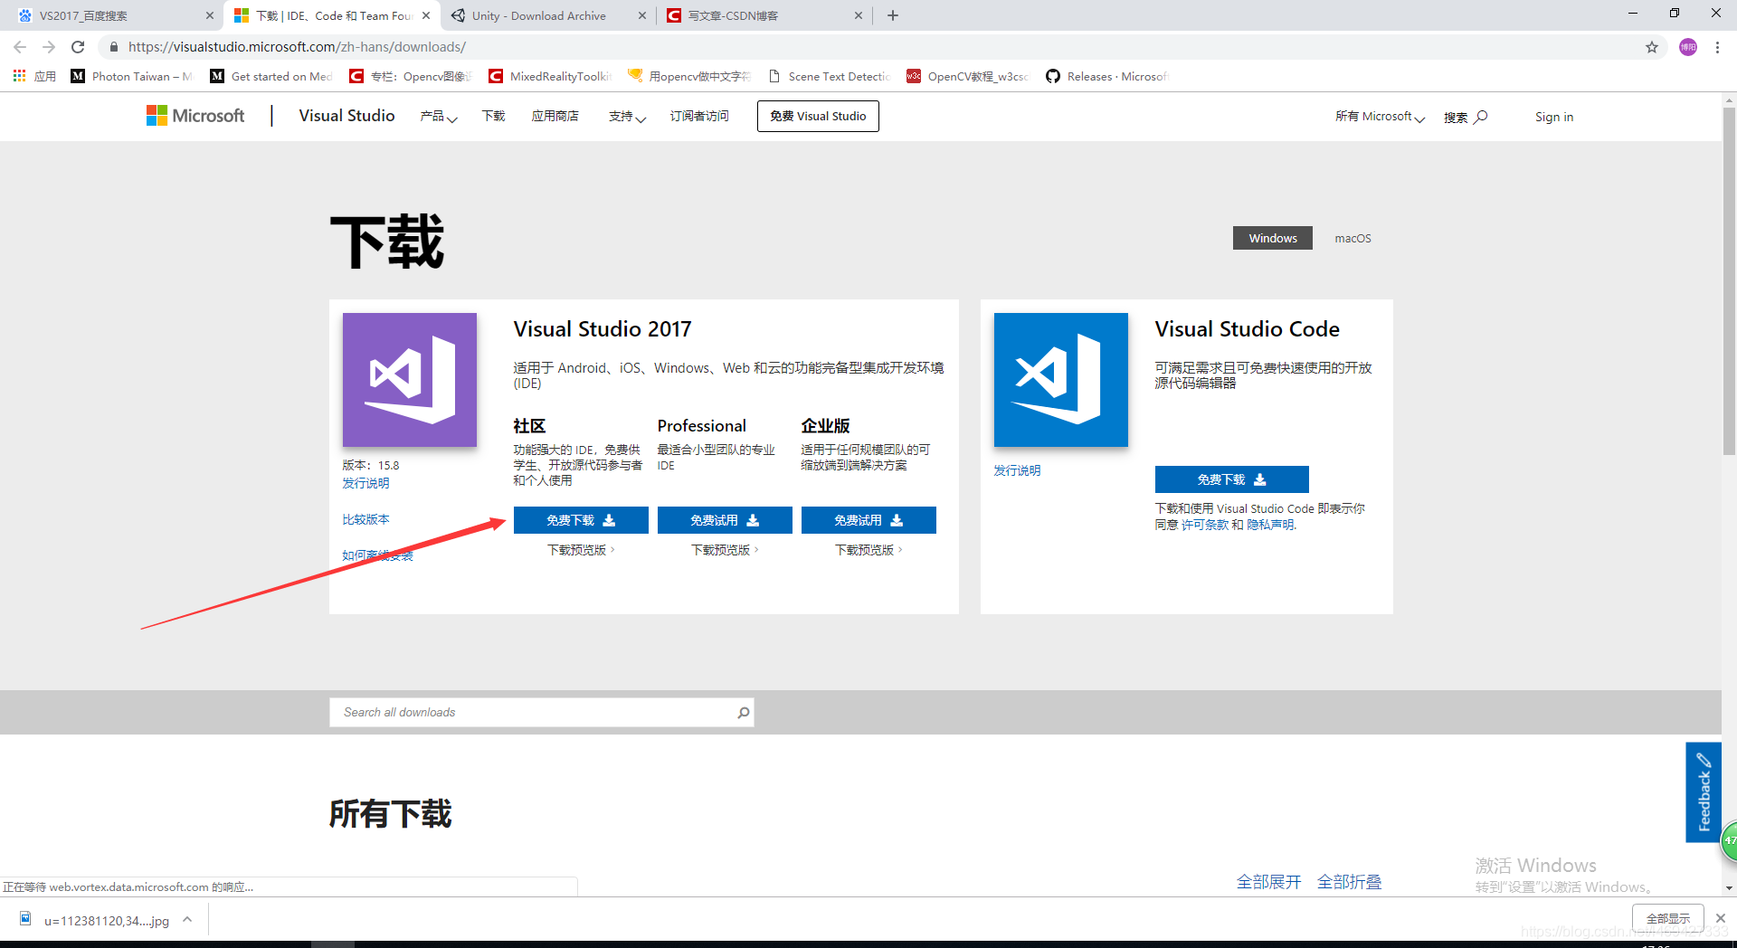Viewport: 1737px width, 948px height.
Task: Click the browser forward arrow
Action: coord(49,47)
